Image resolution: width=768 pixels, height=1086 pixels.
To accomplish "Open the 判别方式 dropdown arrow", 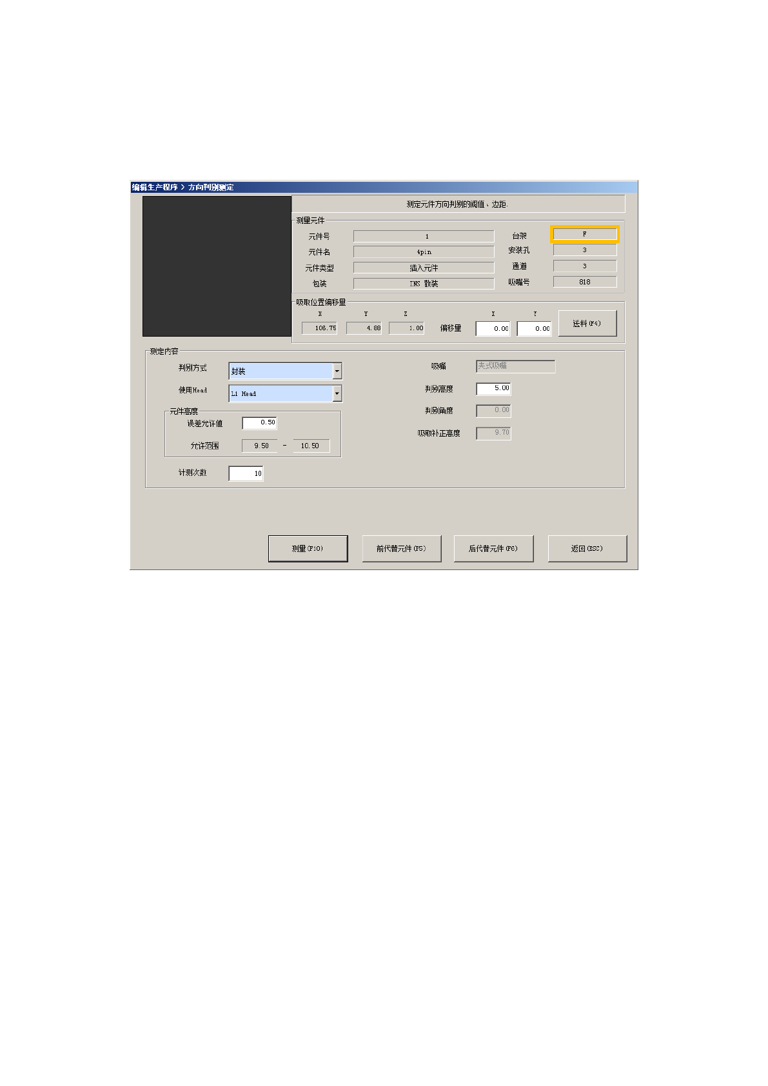I will click(337, 371).
